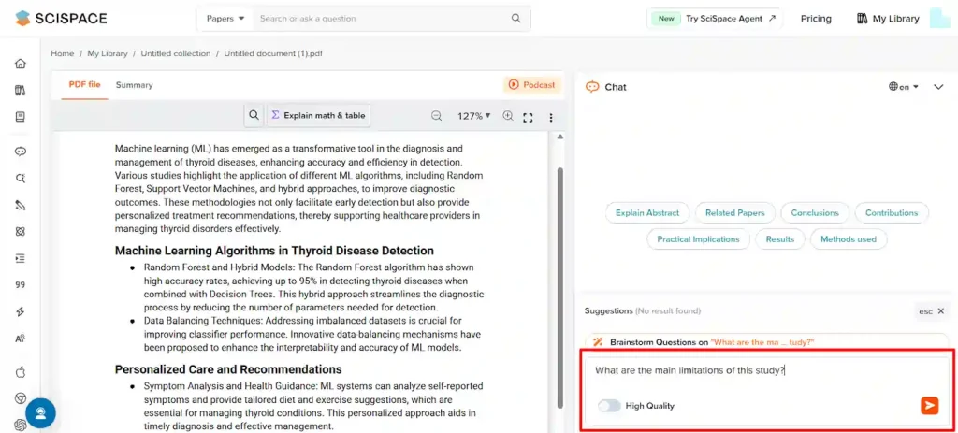
Task: Choose the Methods used suggestion
Action: [x=849, y=239]
